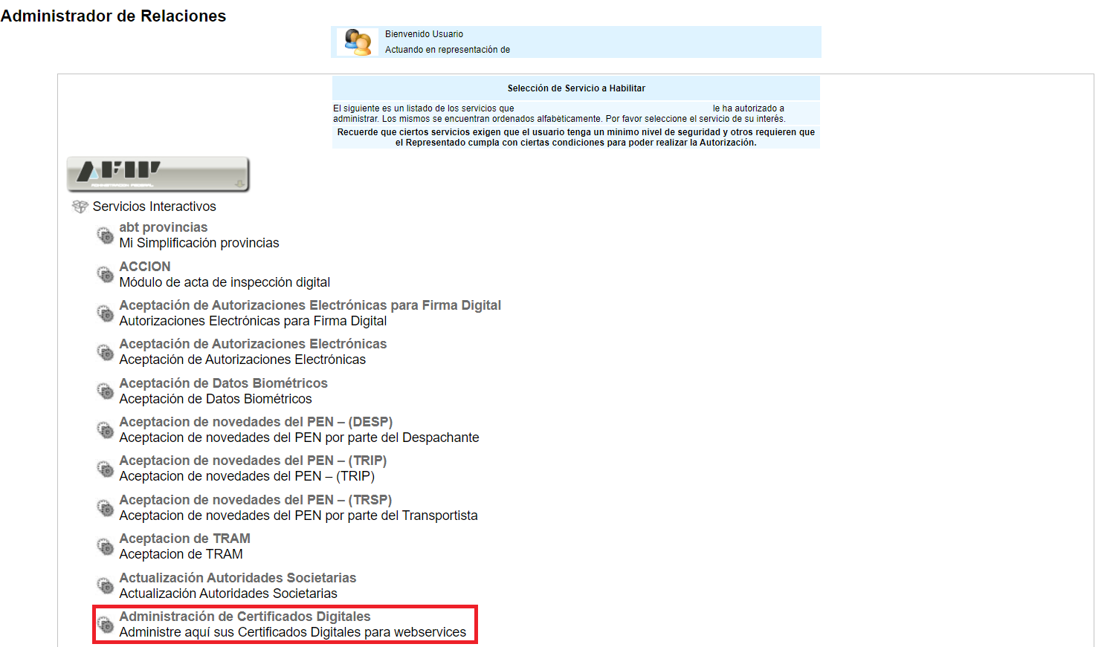Click the Servicios Interactivos box icon
The image size is (1110, 647).
pos(80,207)
